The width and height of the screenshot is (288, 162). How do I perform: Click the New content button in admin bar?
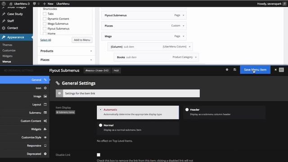click(48, 4)
